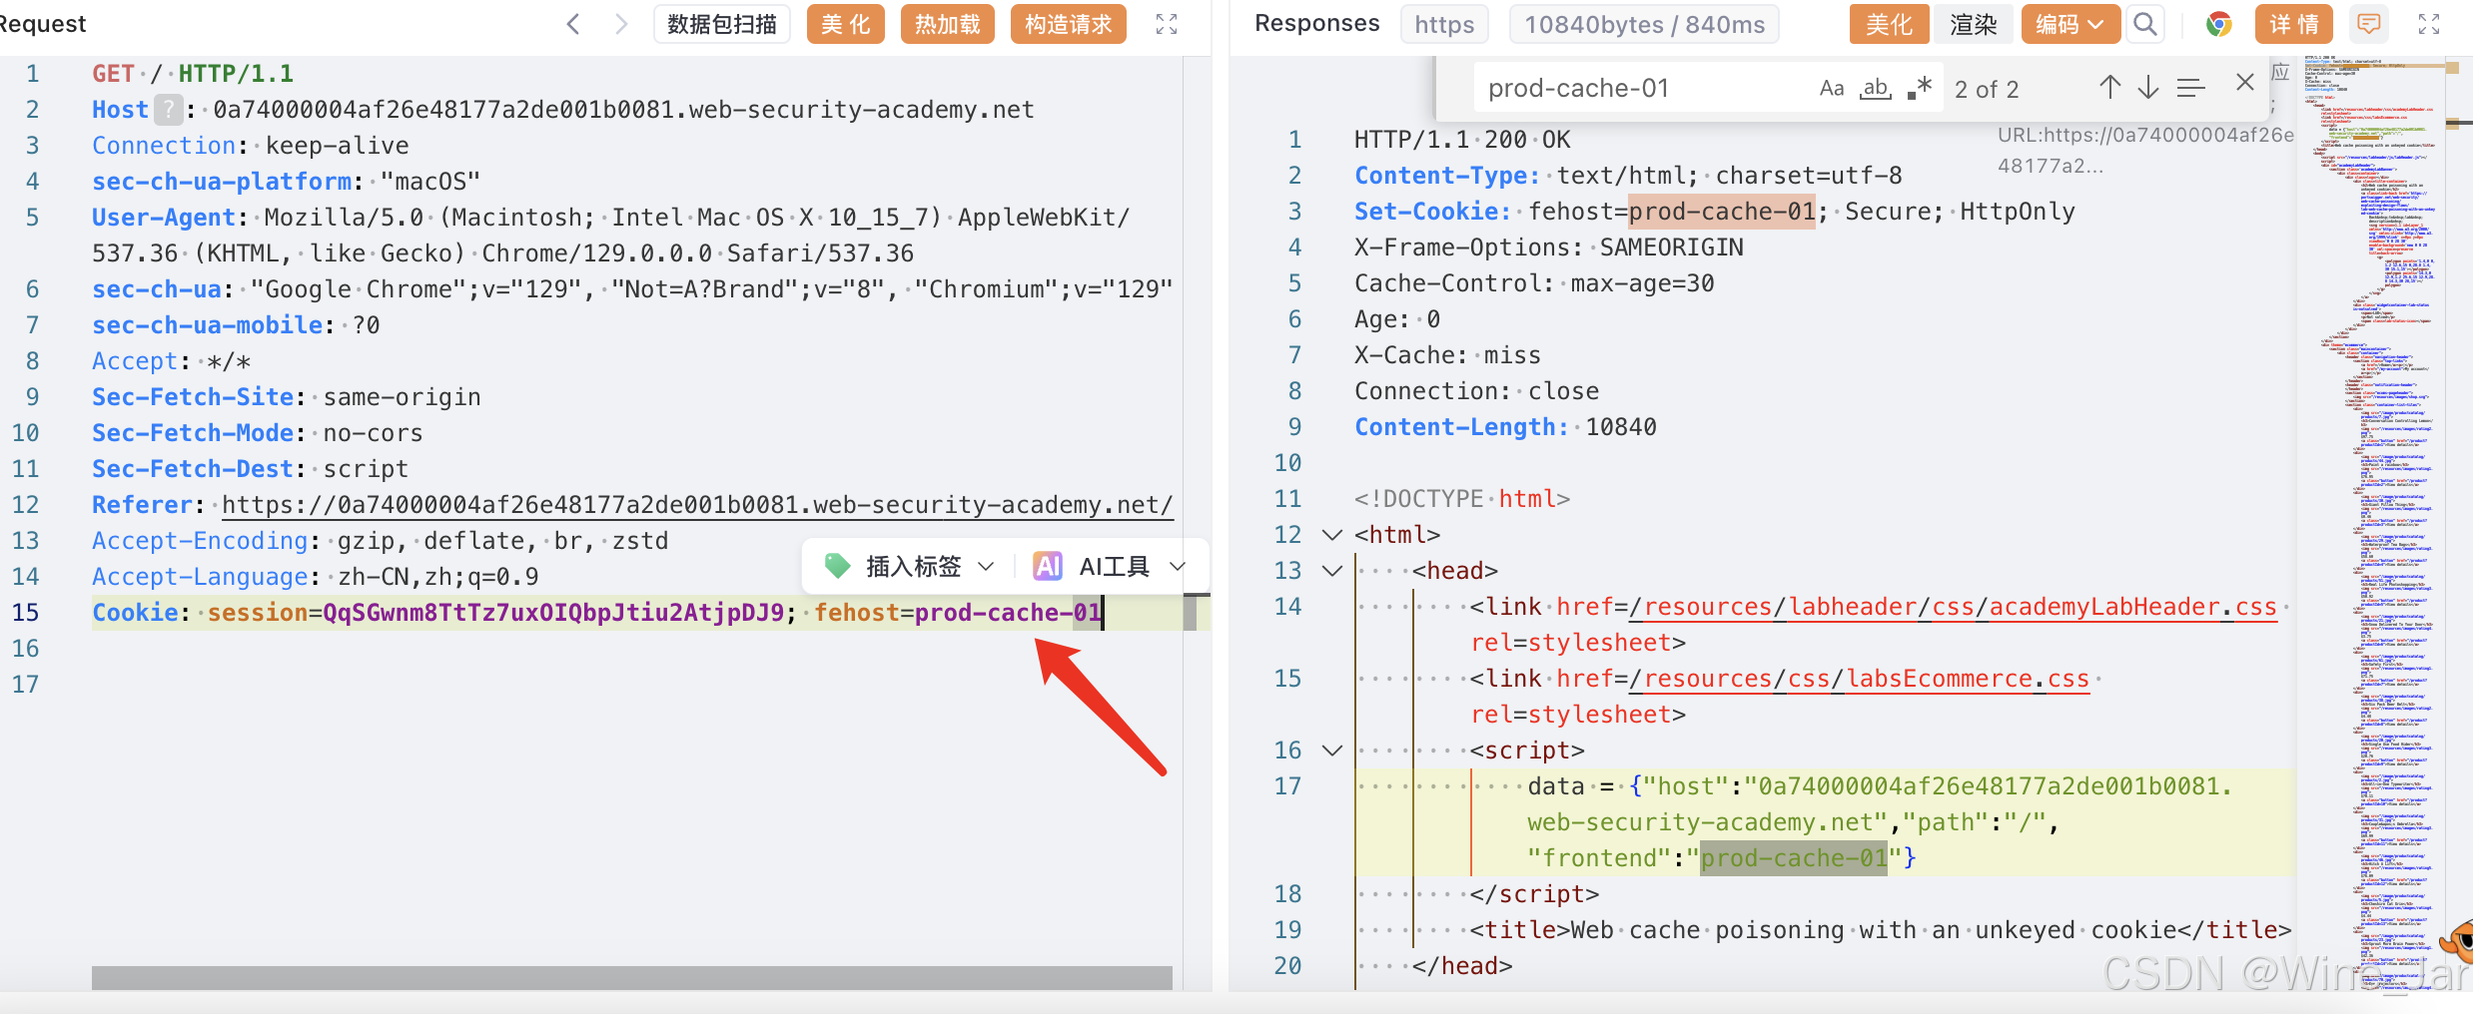This screenshot has width=2473, height=1014.
Task: Toggle the request 美化 beautify button
Action: pos(846,24)
